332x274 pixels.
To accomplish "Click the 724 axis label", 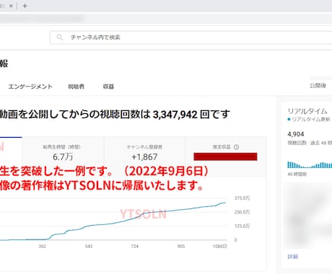I will tap(135, 246).
